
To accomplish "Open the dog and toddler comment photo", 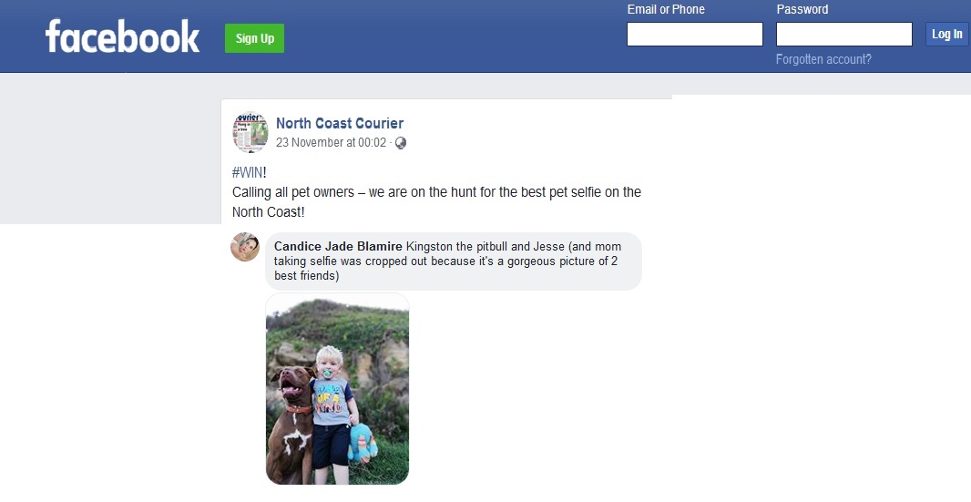I will [x=338, y=389].
